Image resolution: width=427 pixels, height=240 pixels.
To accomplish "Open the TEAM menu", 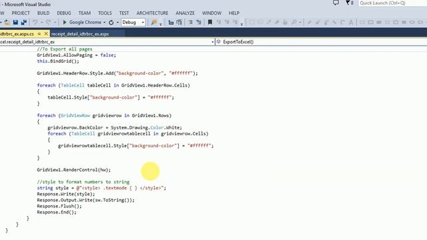I will point(85,13).
